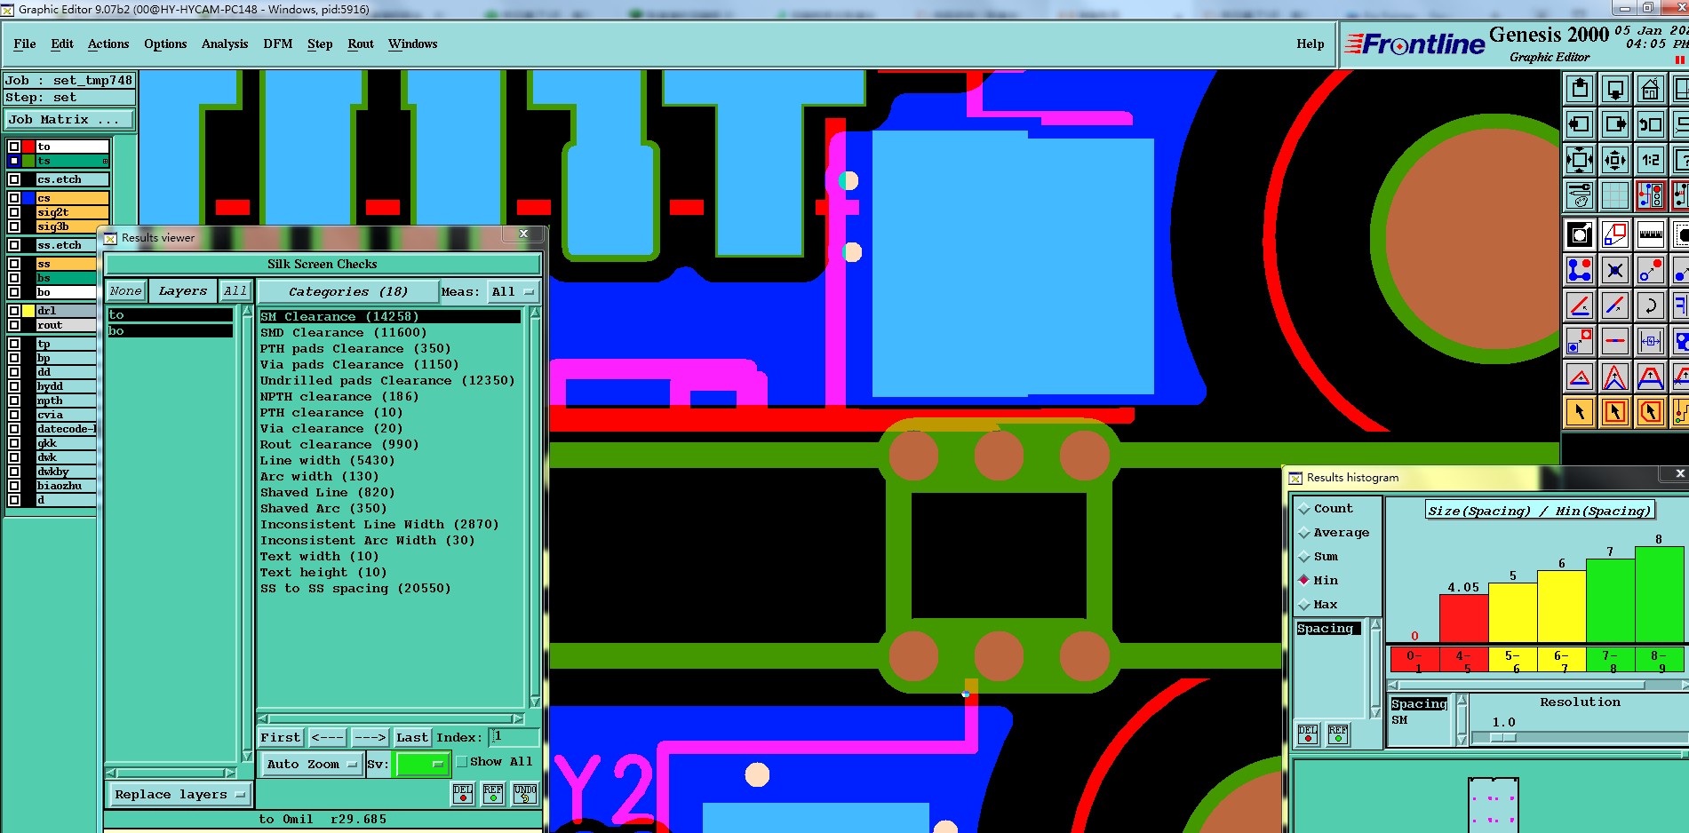Toggle visibility checkbox for layer cs
Screen dimensions: 1689x833
point(14,198)
